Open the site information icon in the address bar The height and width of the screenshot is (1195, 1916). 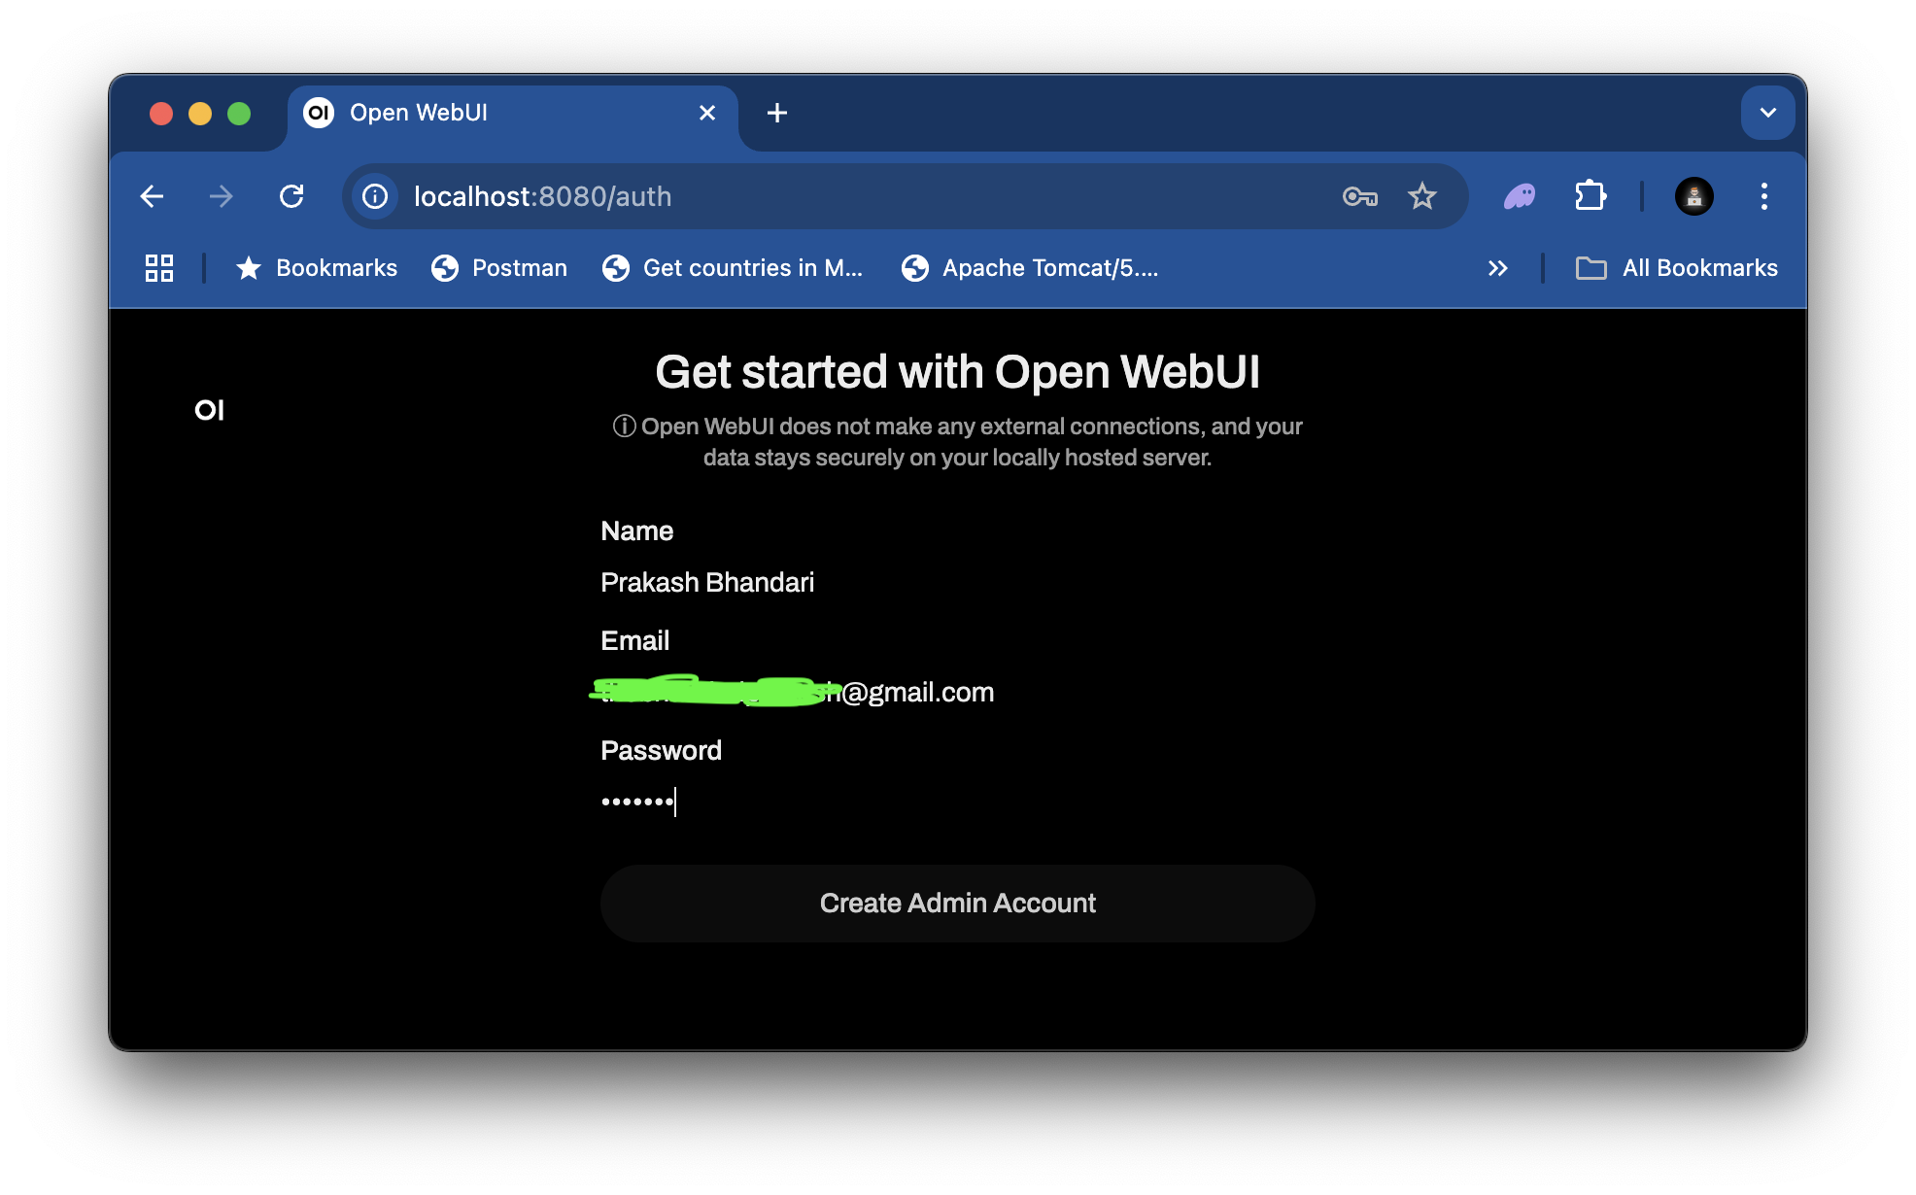pos(375,196)
